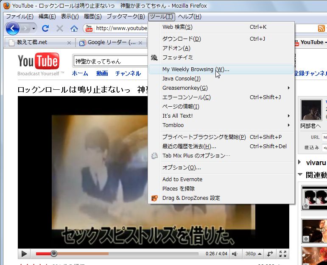This screenshot has height=265, width=327.
Task: Open ダウンロード(D) from Tools menu
Action: 221,39
